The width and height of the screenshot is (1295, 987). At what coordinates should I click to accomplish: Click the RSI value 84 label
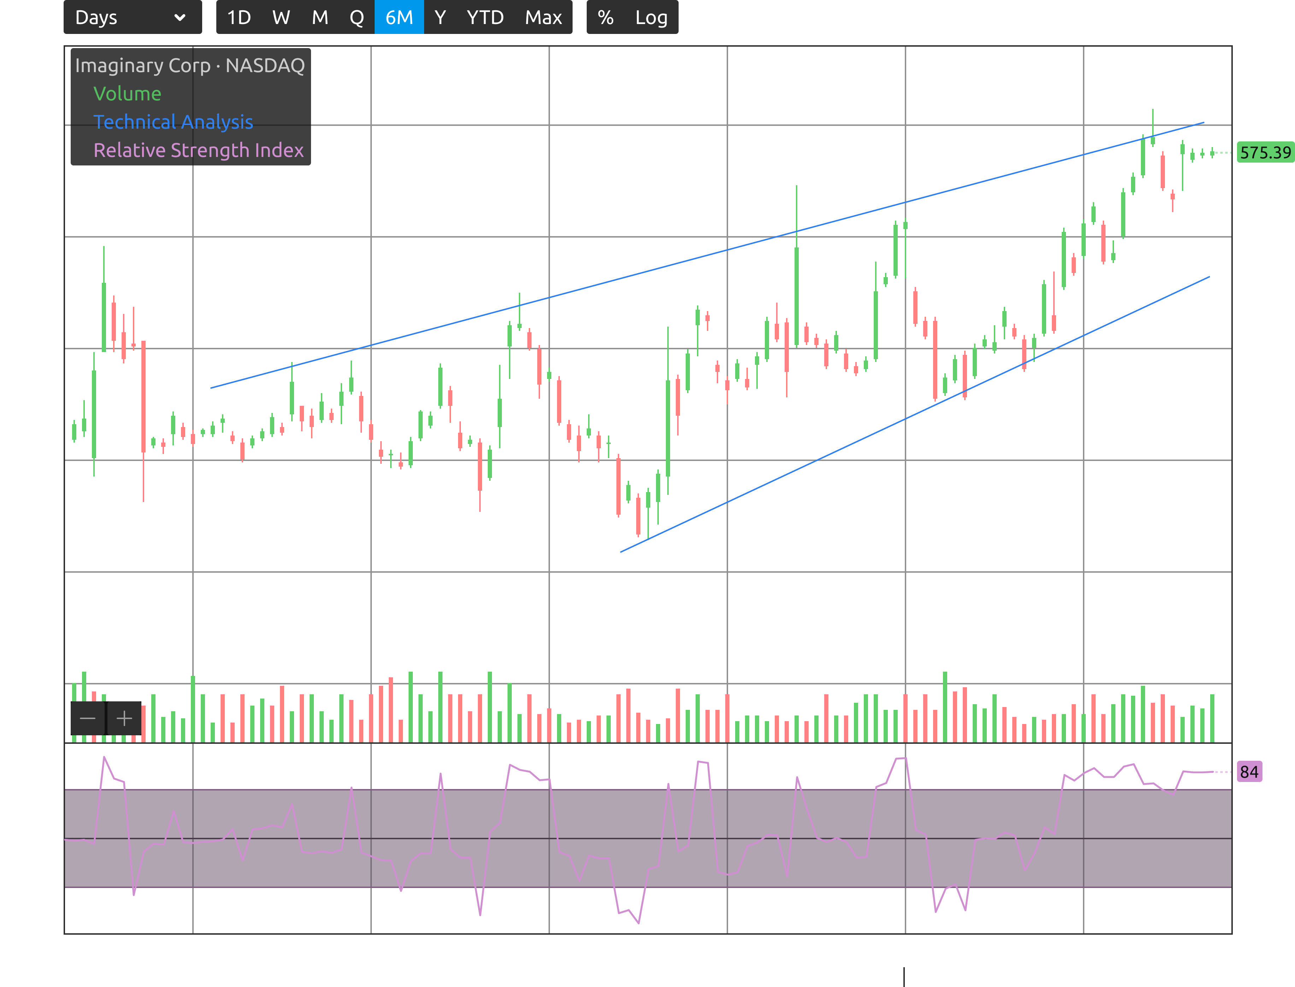pos(1249,772)
